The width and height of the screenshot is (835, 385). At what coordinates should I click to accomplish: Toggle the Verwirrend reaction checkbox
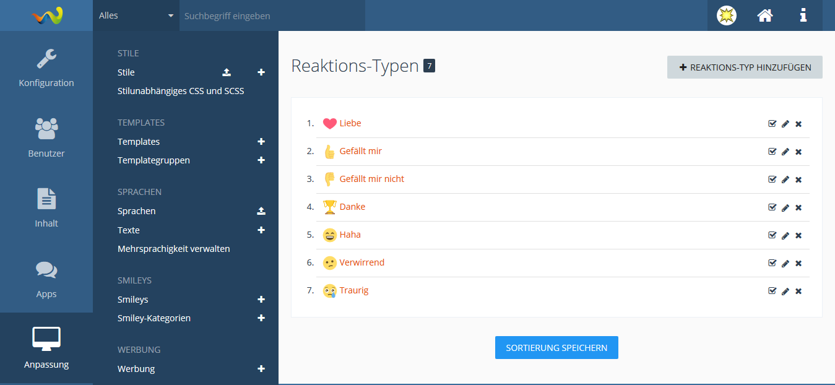pyautogui.click(x=772, y=263)
